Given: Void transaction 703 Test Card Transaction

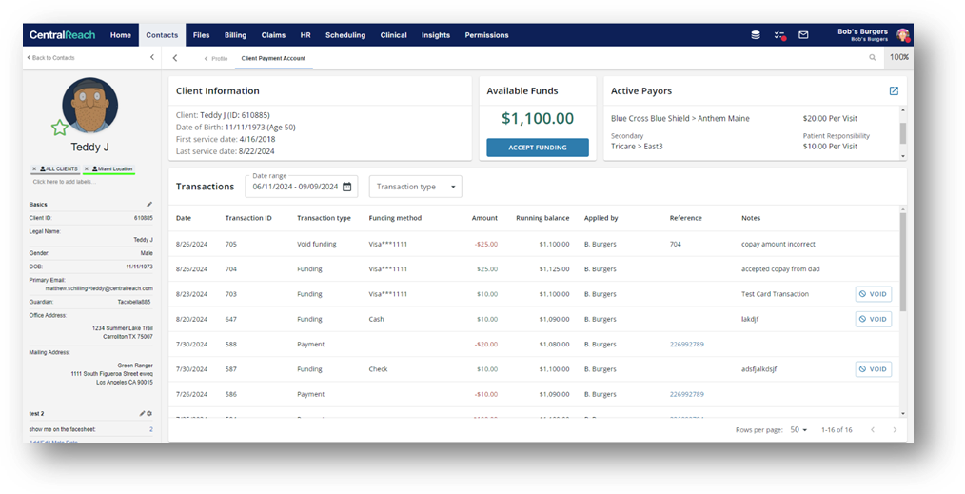Looking at the screenshot, I should click(874, 294).
